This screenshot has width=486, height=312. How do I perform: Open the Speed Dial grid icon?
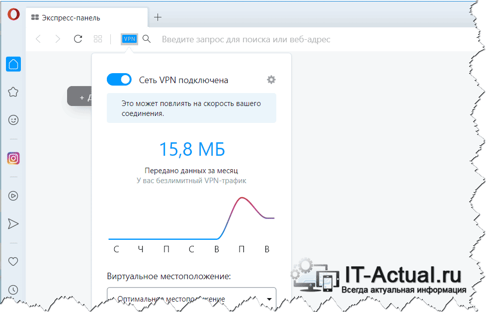tap(98, 39)
